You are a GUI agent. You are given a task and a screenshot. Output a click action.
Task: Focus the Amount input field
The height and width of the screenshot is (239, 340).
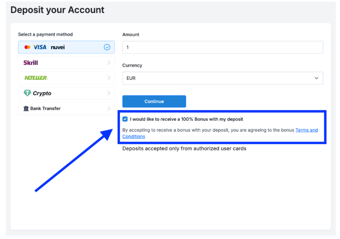223,47
